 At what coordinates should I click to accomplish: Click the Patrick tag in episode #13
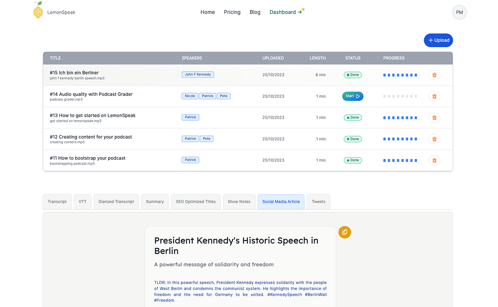pyautogui.click(x=191, y=117)
